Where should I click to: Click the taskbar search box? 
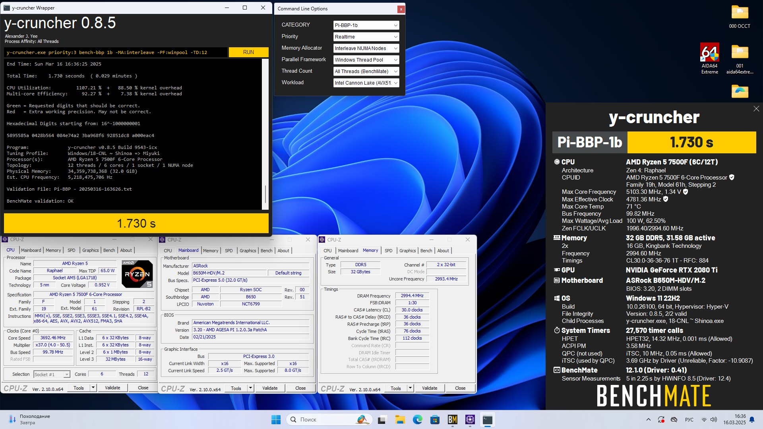(x=329, y=419)
